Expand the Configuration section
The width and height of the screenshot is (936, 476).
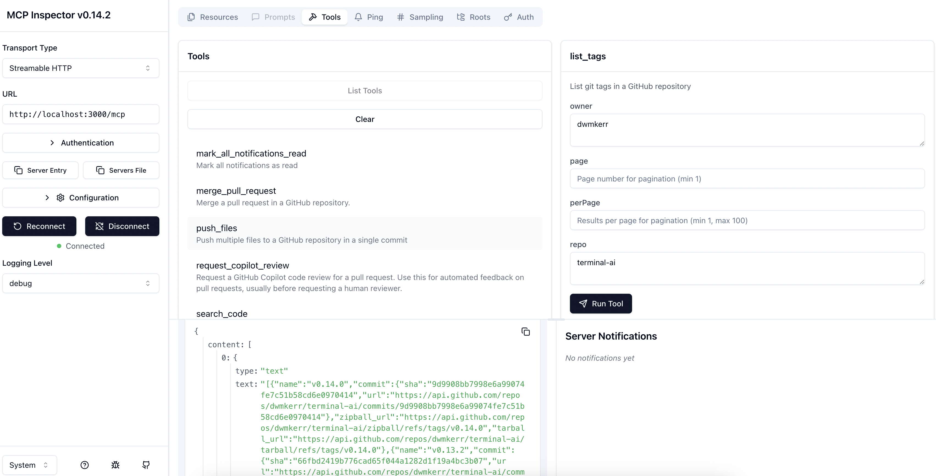(x=81, y=198)
